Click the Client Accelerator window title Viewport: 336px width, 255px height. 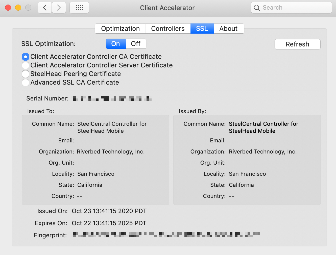tap(167, 8)
